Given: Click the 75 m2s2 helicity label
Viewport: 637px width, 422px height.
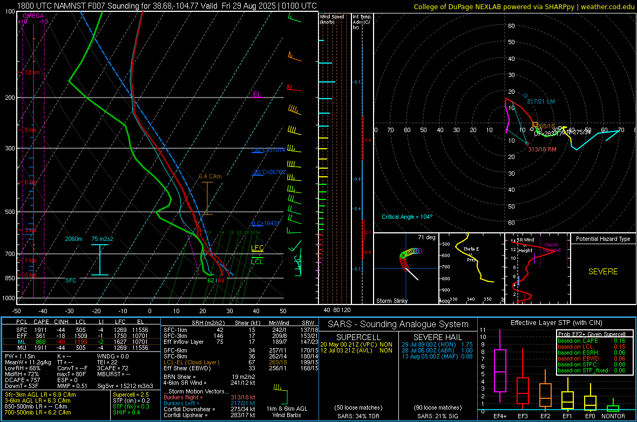Looking at the screenshot, I should pos(103,239).
